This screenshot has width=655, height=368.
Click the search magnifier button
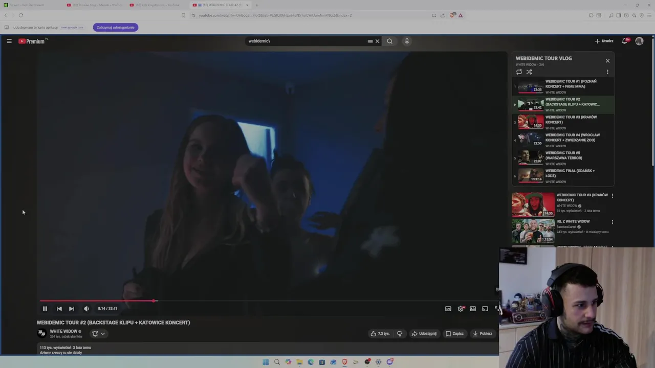click(389, 41)
